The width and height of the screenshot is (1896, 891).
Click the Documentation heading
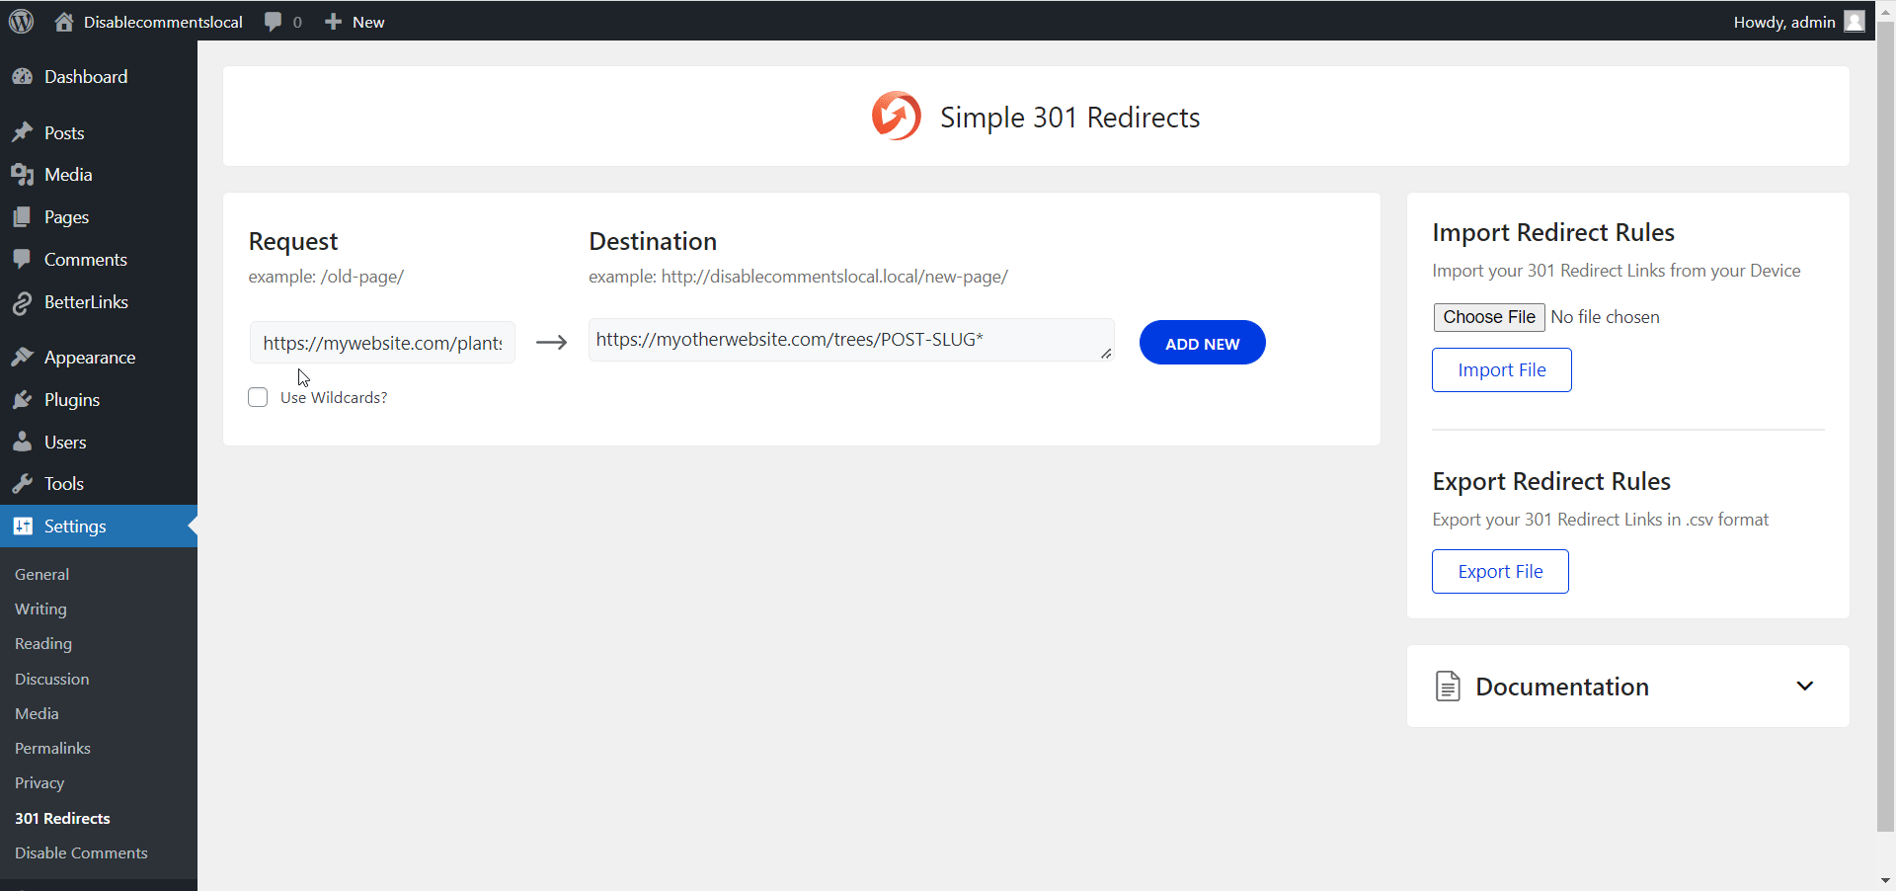[1561, 687]
